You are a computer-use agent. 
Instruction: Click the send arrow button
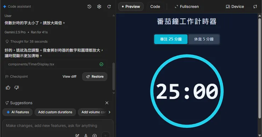click(x=106, y=135)
